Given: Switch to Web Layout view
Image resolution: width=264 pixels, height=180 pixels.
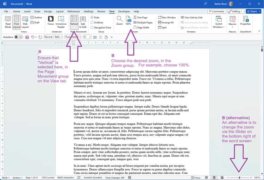Looking at the screenshot, I should (25, 22).
